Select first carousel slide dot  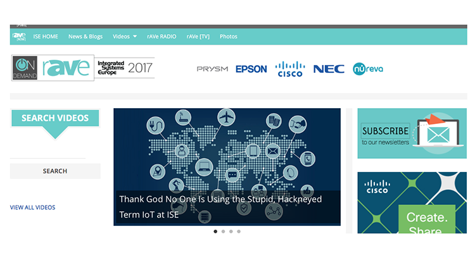click(x=215, y=231)
